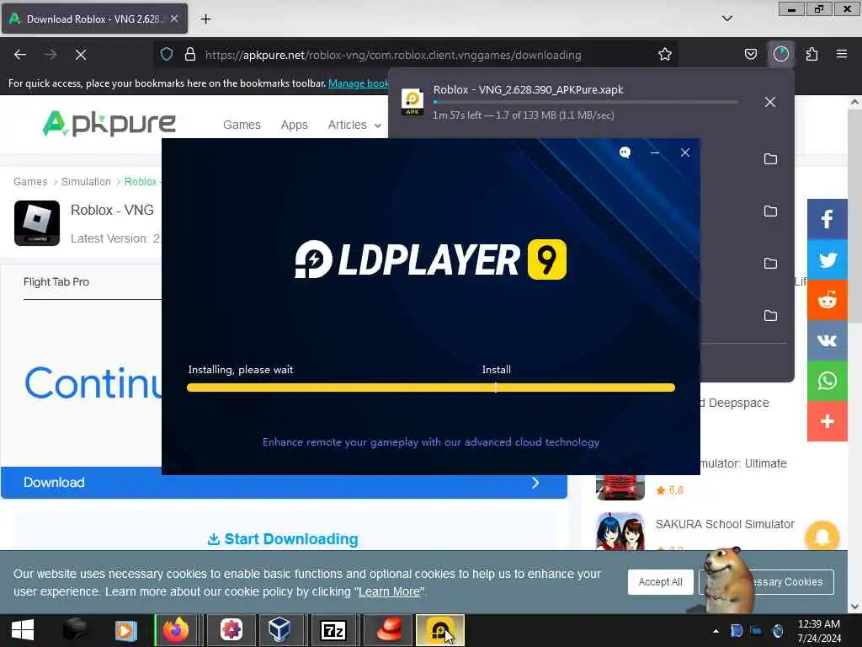
Task: Click the Roblox xapk file icon in downloads
Action: [x=412, y=102]
